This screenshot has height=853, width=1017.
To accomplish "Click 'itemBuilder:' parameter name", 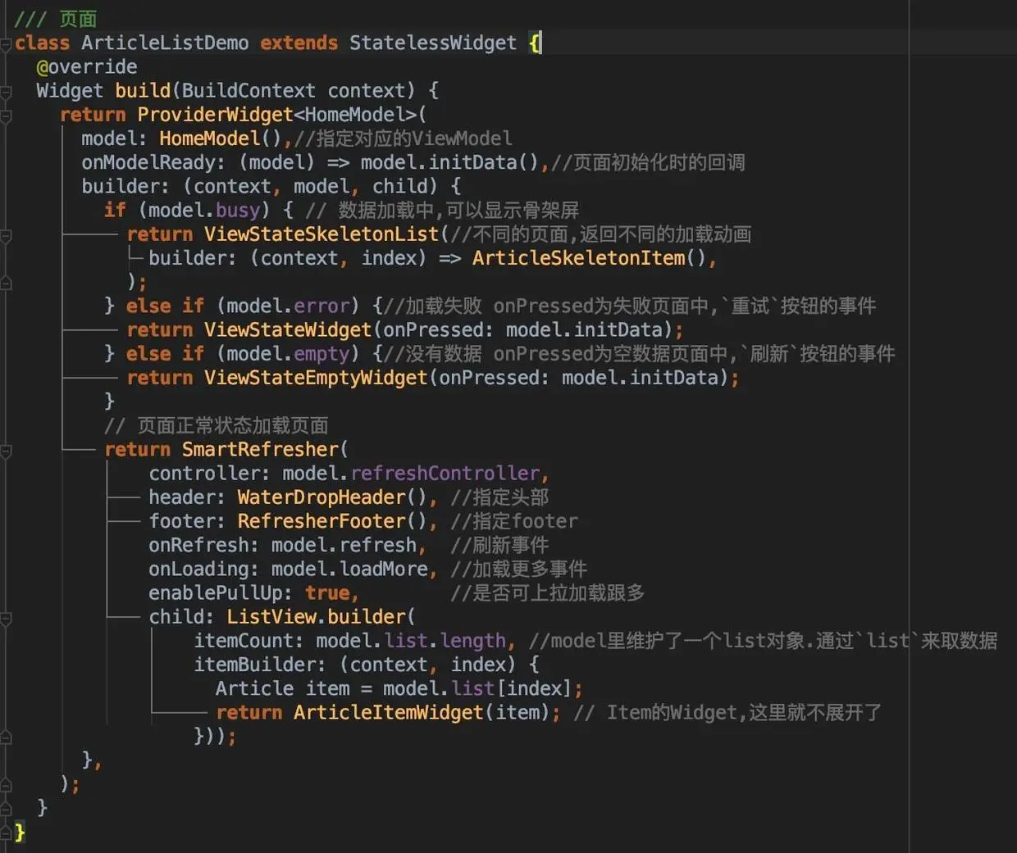I will pyautogui.click(x=260, y=665).
